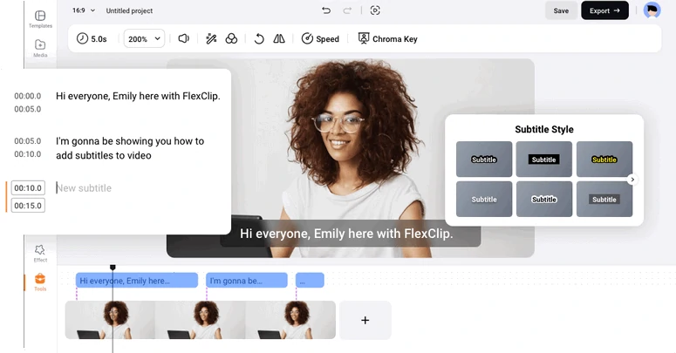676x353 pixels.
Task: Select the gray box Subtitle style
Action: click(604, 199)
